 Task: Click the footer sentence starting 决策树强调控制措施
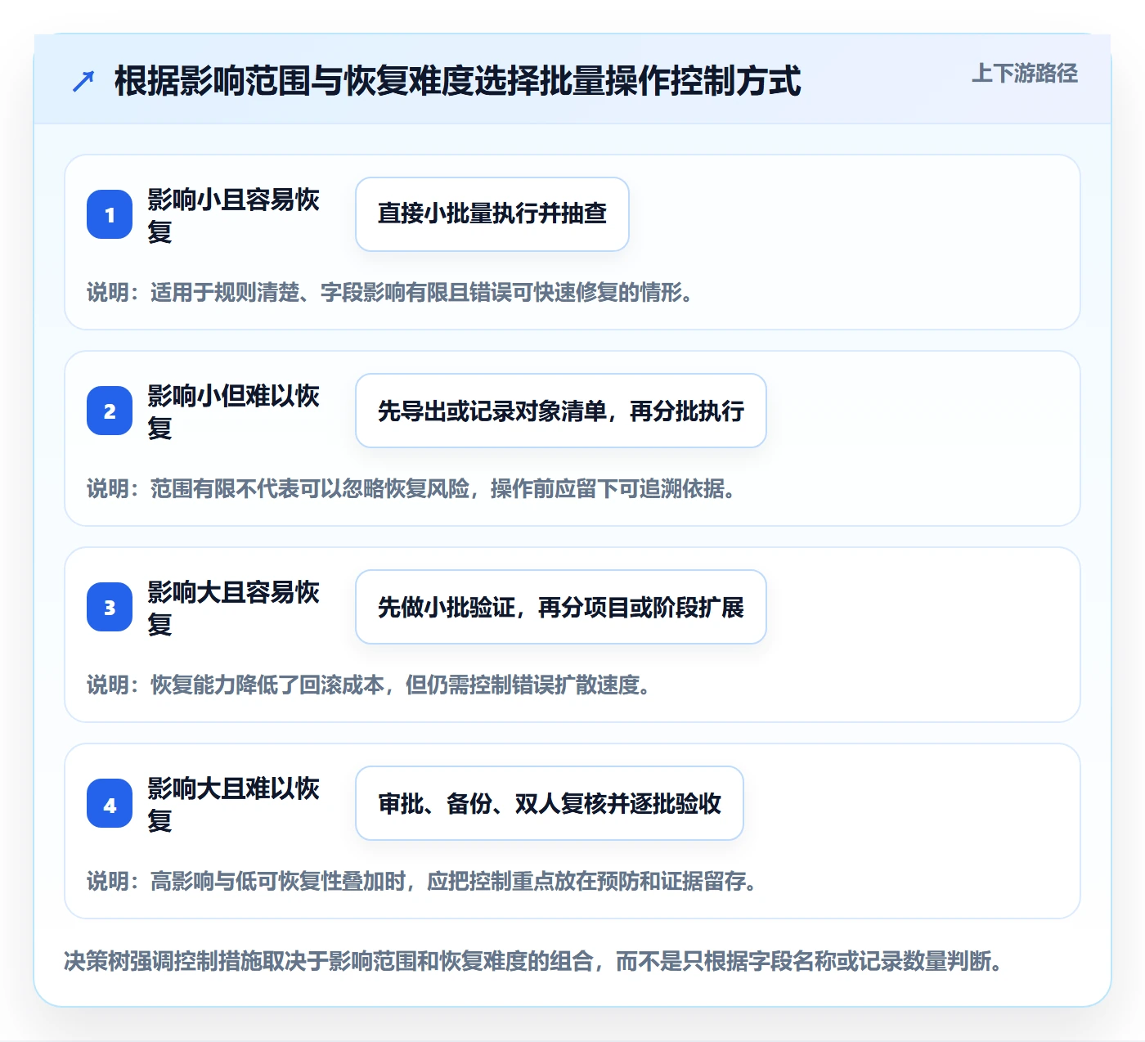[x=535, y=961]
